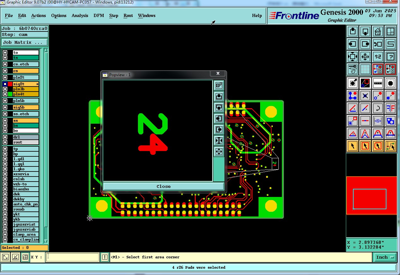This screenshot has height=275, width=400.
Task: Click the pan left view icon
Action: [x=353, y=44]
